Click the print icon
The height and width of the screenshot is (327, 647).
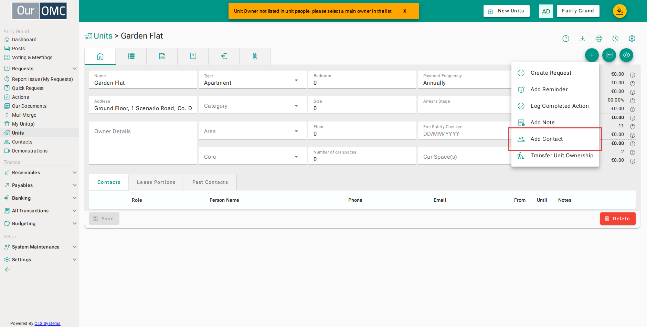click(599, 39)
